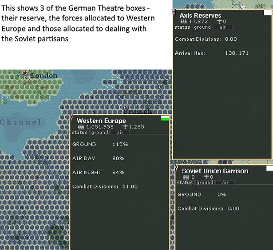The image size is (273, 250).
Task: Click the aircraft icon in Western Europe panel
Action: pyautogui.click(x=125, y=127)
